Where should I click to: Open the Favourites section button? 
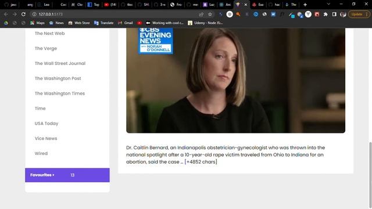(67, 175)
